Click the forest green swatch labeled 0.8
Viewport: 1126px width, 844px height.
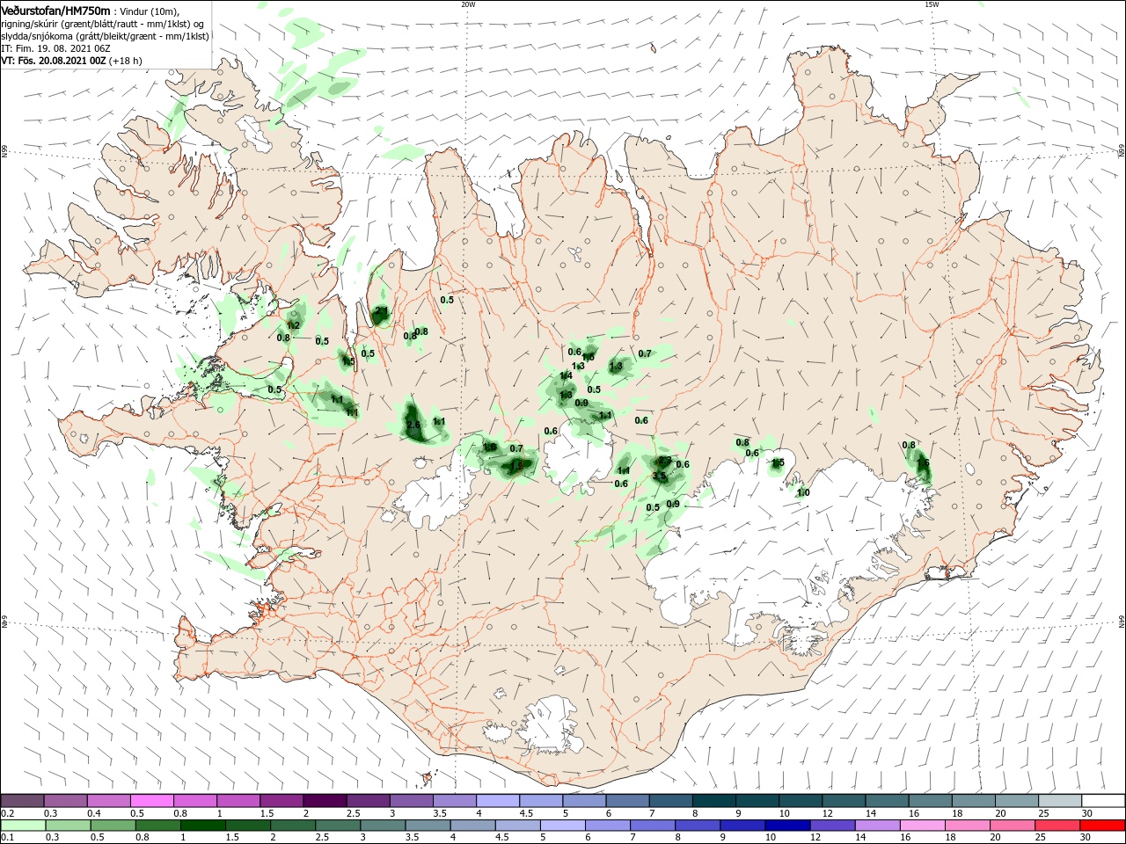coord(157,826)
